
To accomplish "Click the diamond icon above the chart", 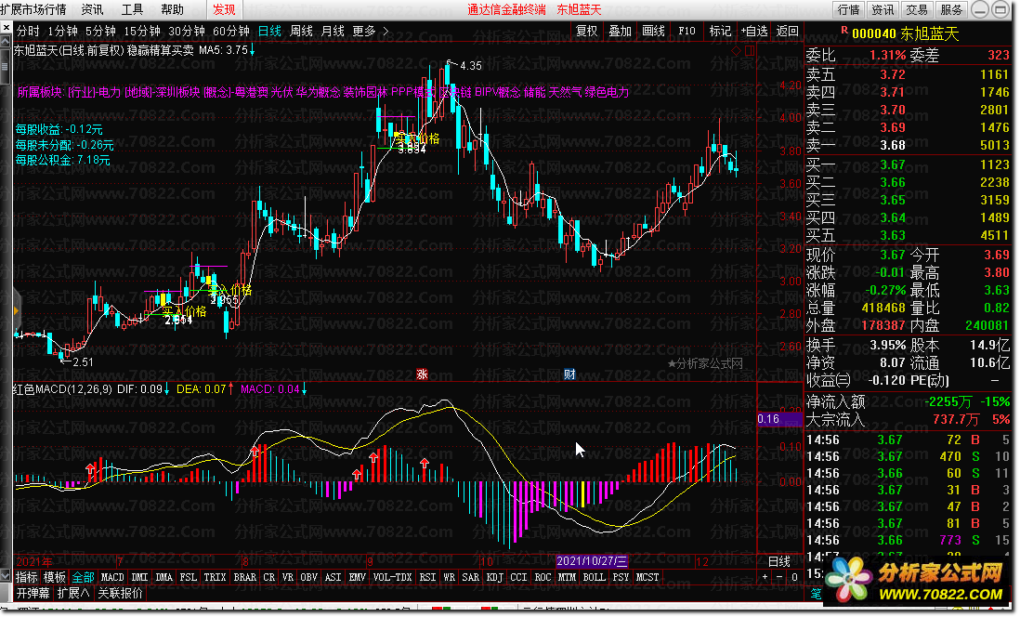I will click(737, 50).
